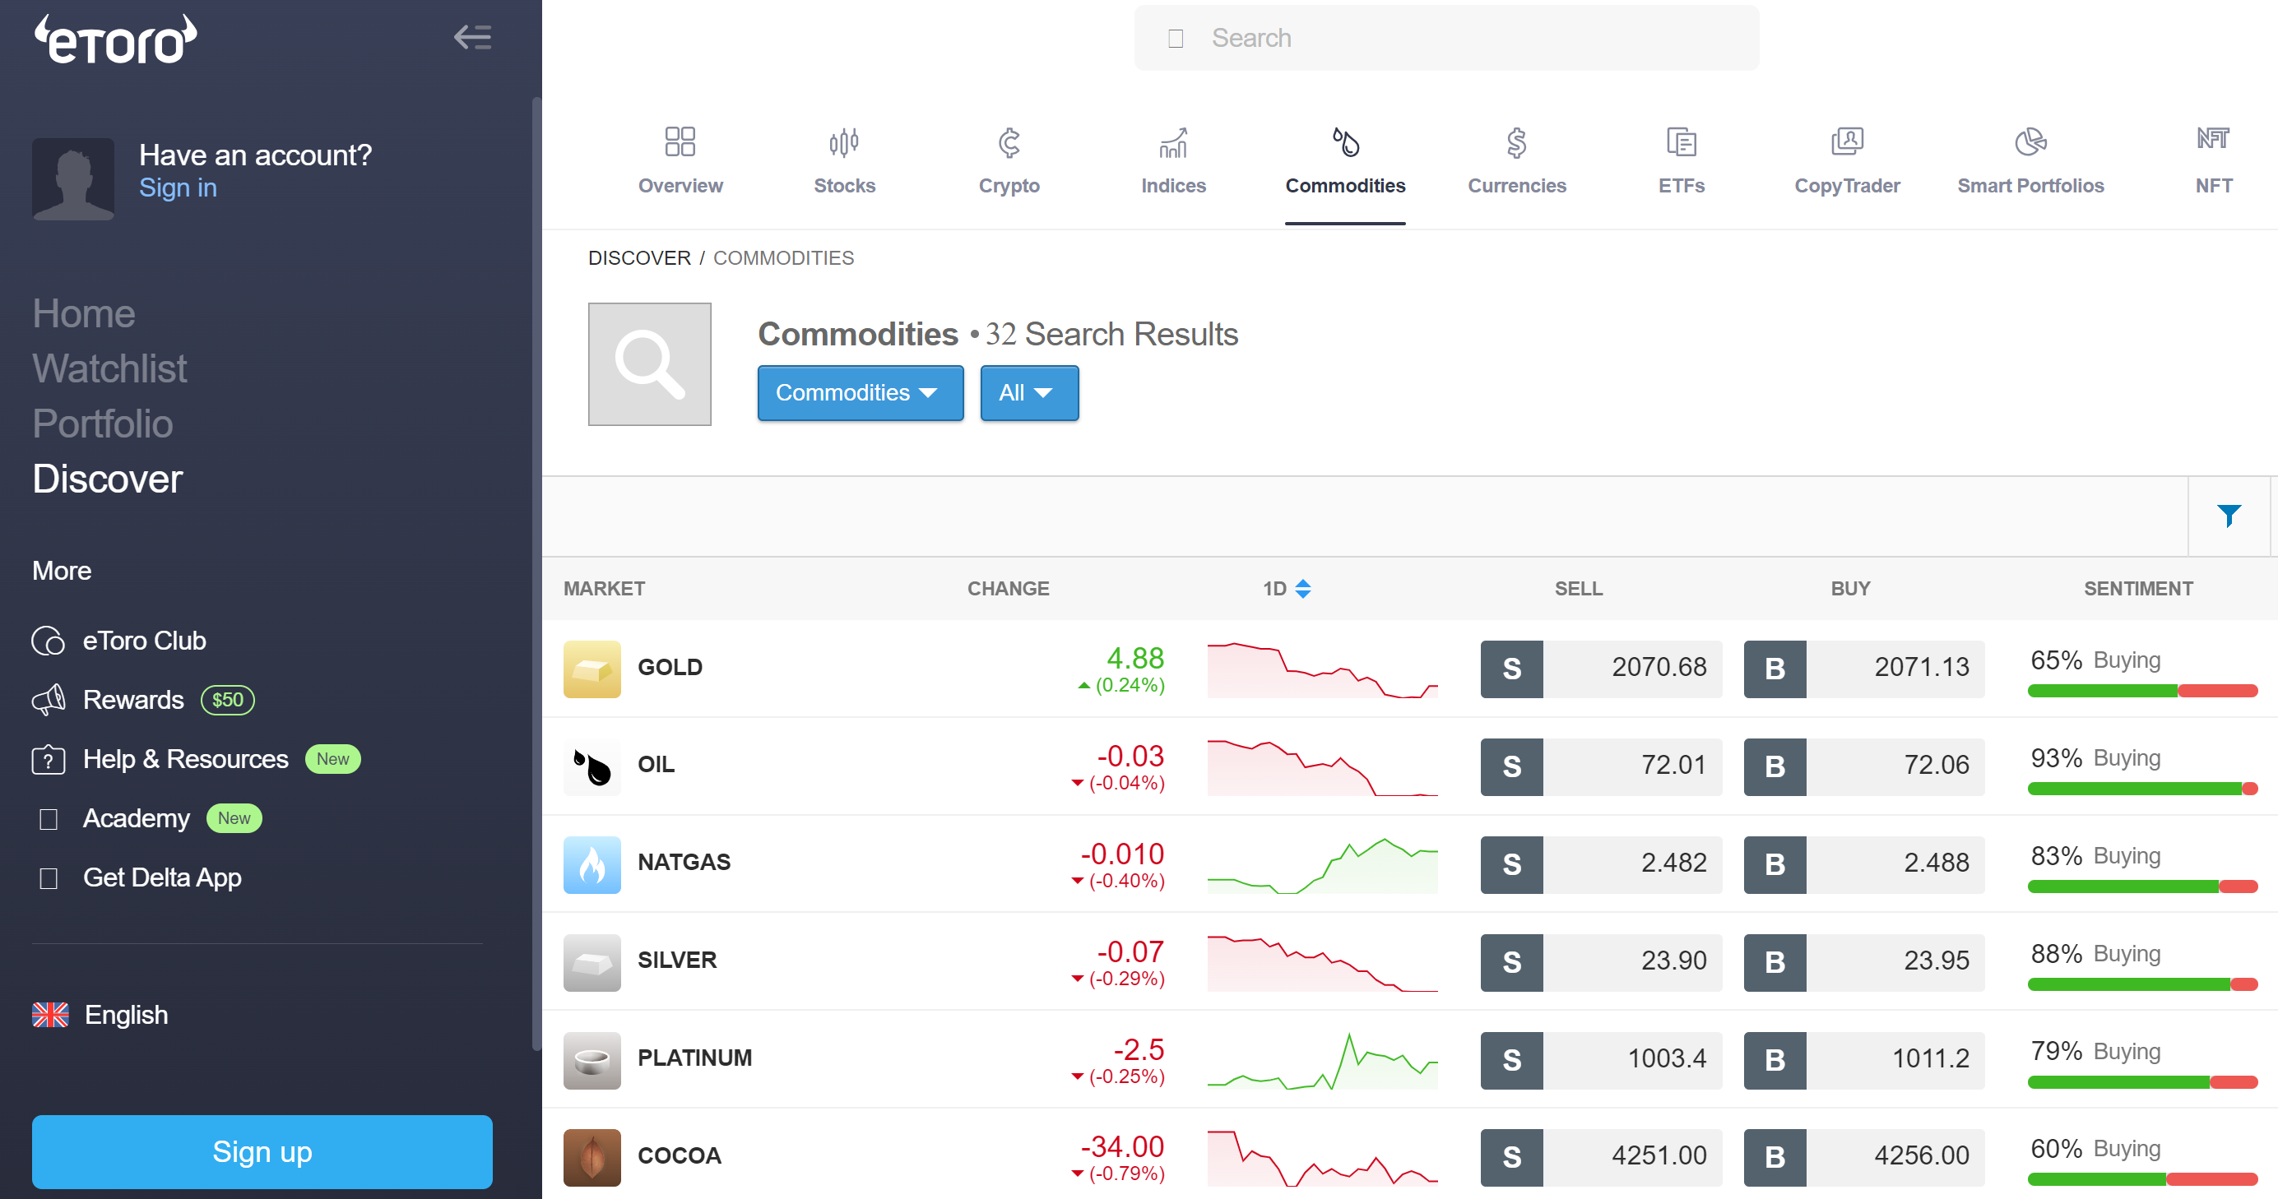Go to Home in the sidebar
Screen dimensions: 2278x1199
click(84, 314)
